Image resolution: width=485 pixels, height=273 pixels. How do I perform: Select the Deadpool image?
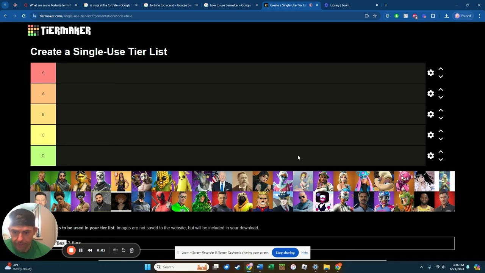[161, 201]
